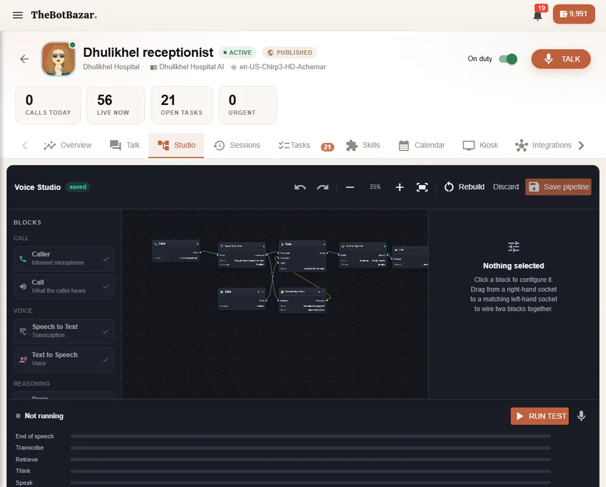
Task: Open the Overview tab
Action: [x=68, y=146]
